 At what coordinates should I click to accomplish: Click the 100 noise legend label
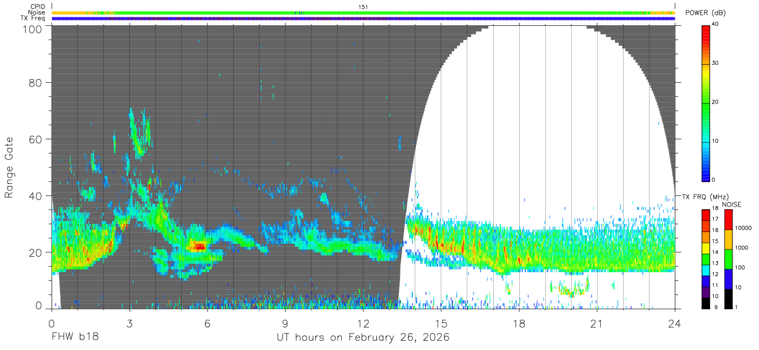coord(740,268)
